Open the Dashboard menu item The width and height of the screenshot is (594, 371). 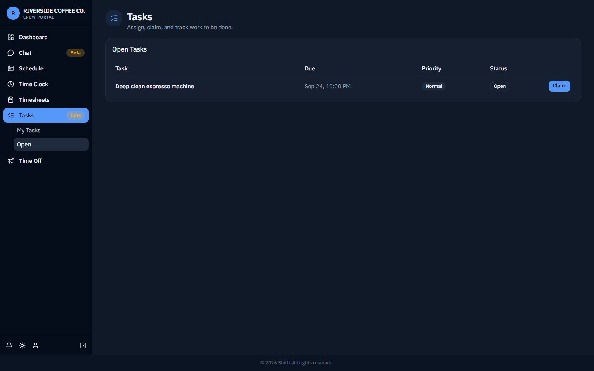click(x=46, y=37)
